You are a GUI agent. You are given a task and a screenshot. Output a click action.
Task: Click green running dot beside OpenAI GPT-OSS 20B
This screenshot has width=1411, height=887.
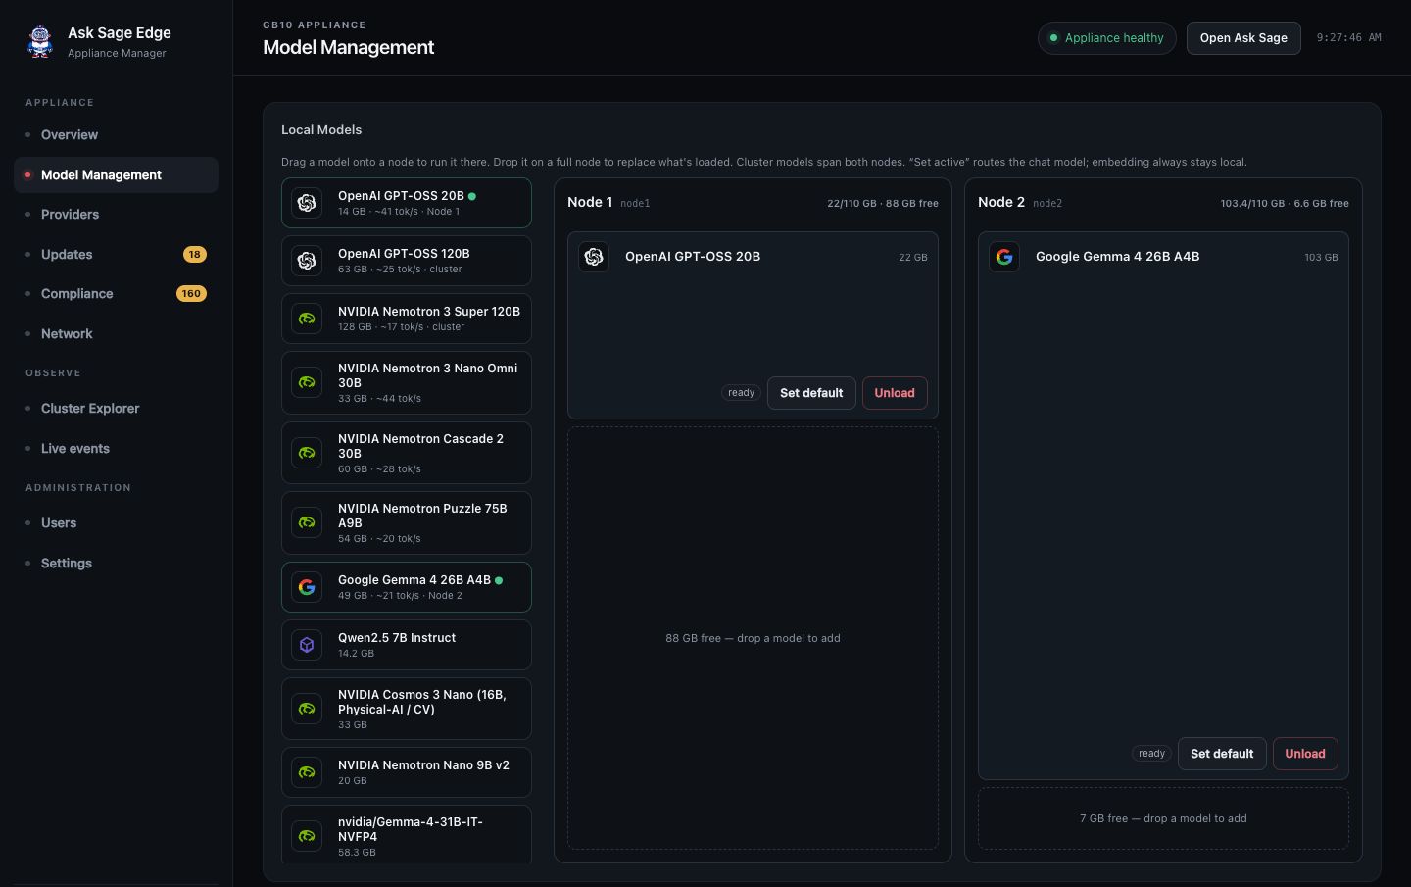coord(472,196)
